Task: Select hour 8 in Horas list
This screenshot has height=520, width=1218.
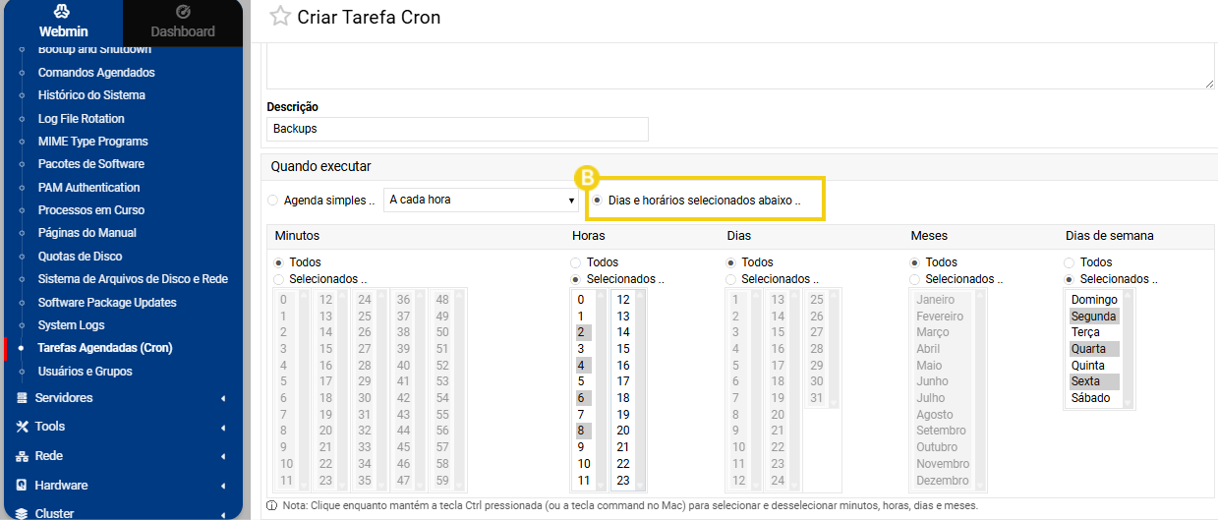Action: 584,431
